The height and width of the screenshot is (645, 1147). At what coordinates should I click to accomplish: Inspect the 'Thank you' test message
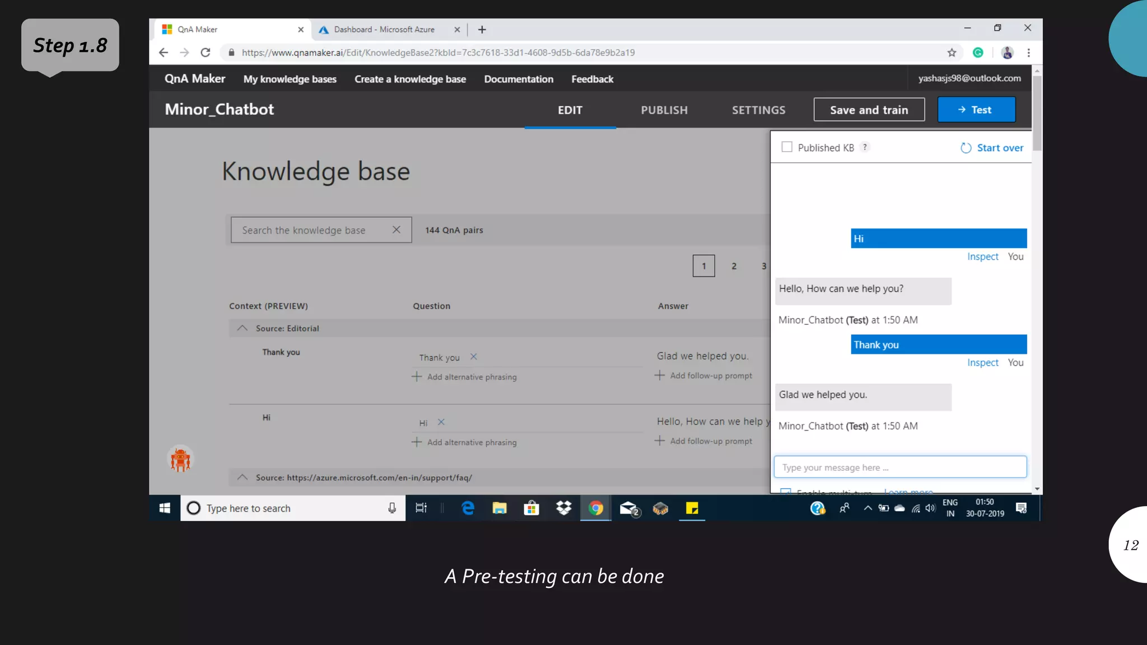pyautogui.click(x=982, y=363)
